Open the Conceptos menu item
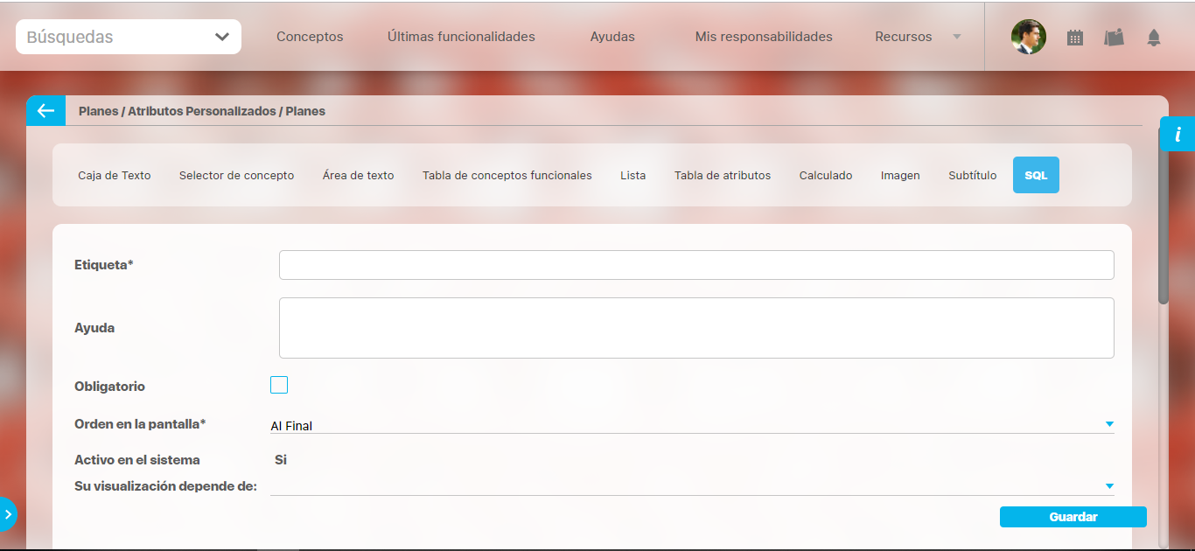The width and height of the screenshot is (1195, 551). pyautogui.click(x=310, y=37)
